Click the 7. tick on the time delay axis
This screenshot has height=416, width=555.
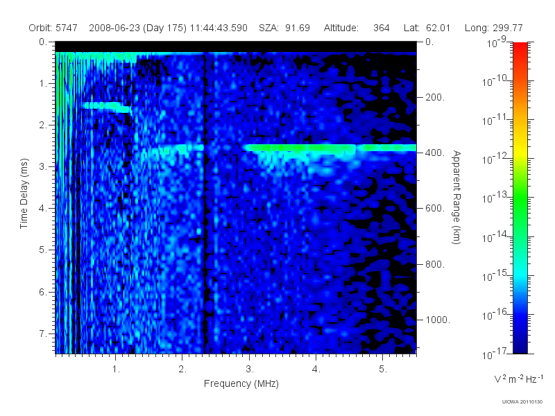[43, 333]
